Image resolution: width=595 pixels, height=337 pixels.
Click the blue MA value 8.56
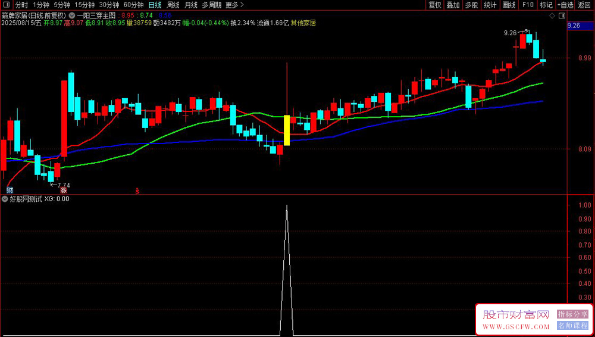pyautogui.click(x=165, y=15)
